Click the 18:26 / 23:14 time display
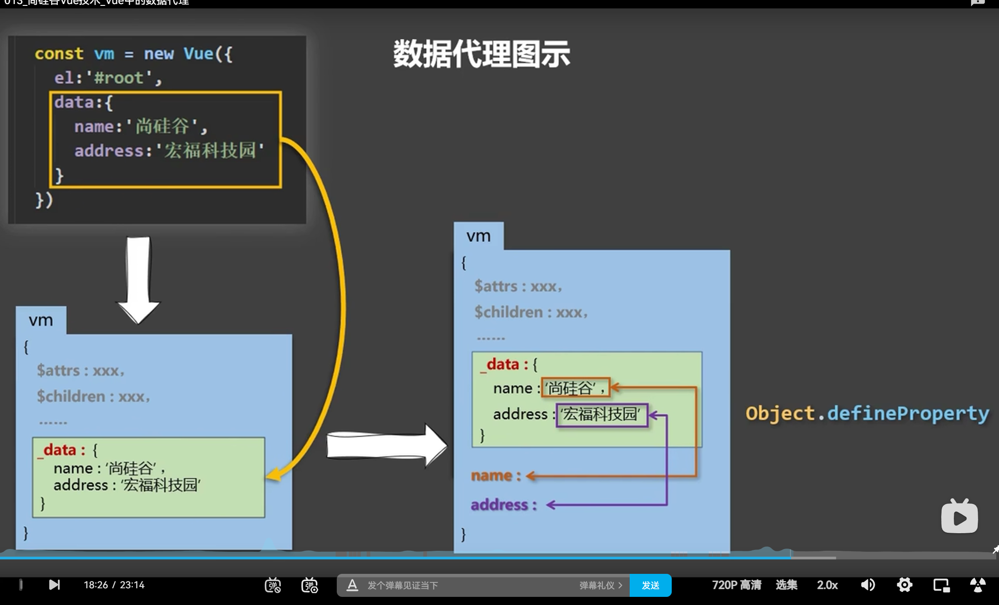Image resolution: width=999 pixels, height=605 pixels. click(114, 585)
